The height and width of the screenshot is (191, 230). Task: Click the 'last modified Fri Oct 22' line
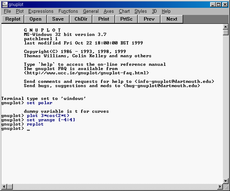[83, 43]
